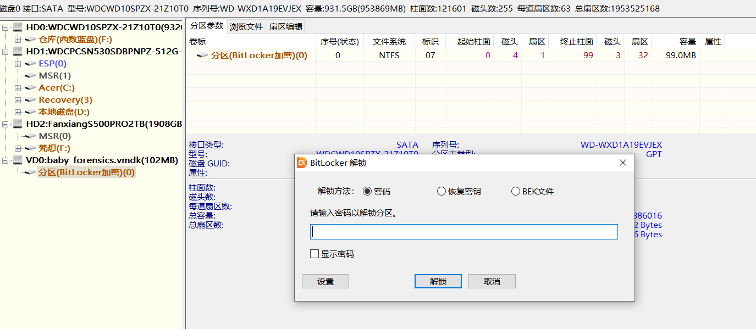This screenshot has height=329, width=756.
Task: Click the BitLocker 解锁 dialog title icon
Action: (x=301, y=163)
